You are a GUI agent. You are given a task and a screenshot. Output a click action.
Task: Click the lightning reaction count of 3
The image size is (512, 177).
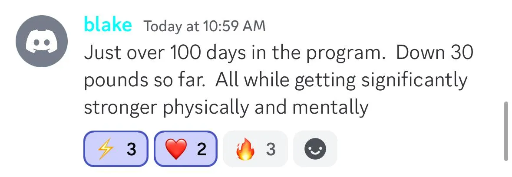131,149
